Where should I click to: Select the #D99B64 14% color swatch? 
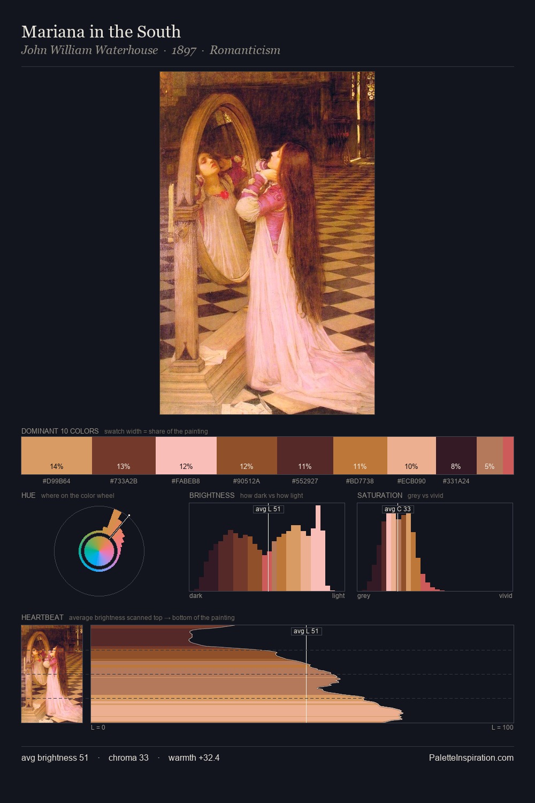[x=57, y=456]
